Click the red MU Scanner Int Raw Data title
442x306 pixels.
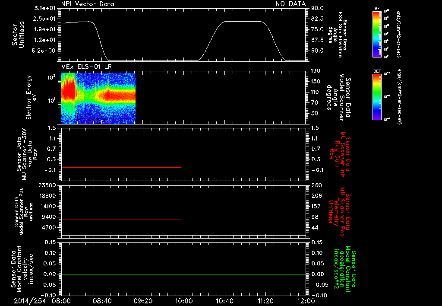pos(340,154)
